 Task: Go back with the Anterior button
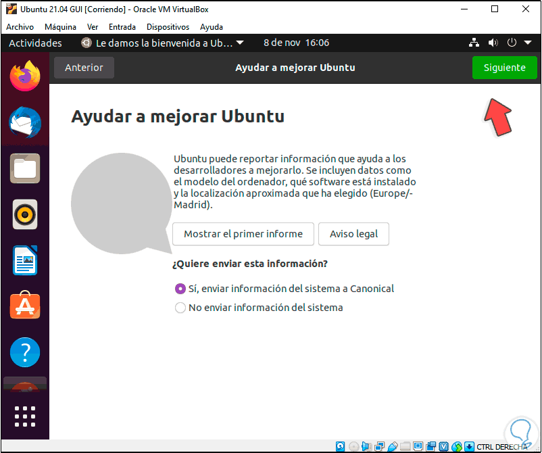(x=84, y=68)
